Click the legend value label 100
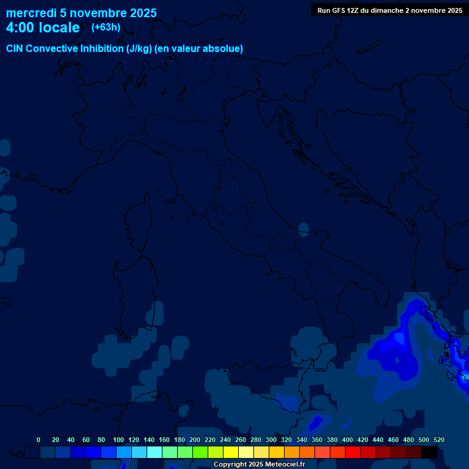The image size is (469, 469). coord(118,440)
